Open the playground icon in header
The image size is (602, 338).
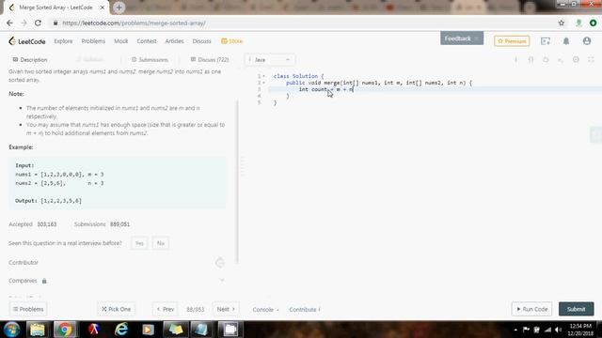pos(546,41)
